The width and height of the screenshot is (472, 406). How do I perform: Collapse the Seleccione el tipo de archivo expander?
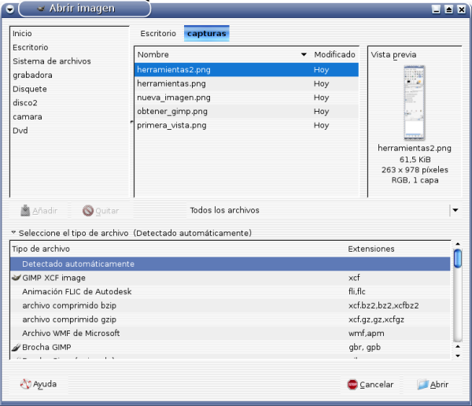pyautogui.click(x=13, y=234)
